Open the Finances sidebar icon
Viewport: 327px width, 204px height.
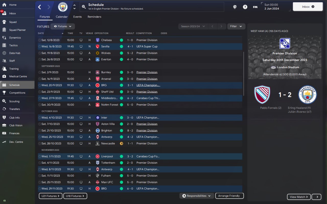point(4,133)
